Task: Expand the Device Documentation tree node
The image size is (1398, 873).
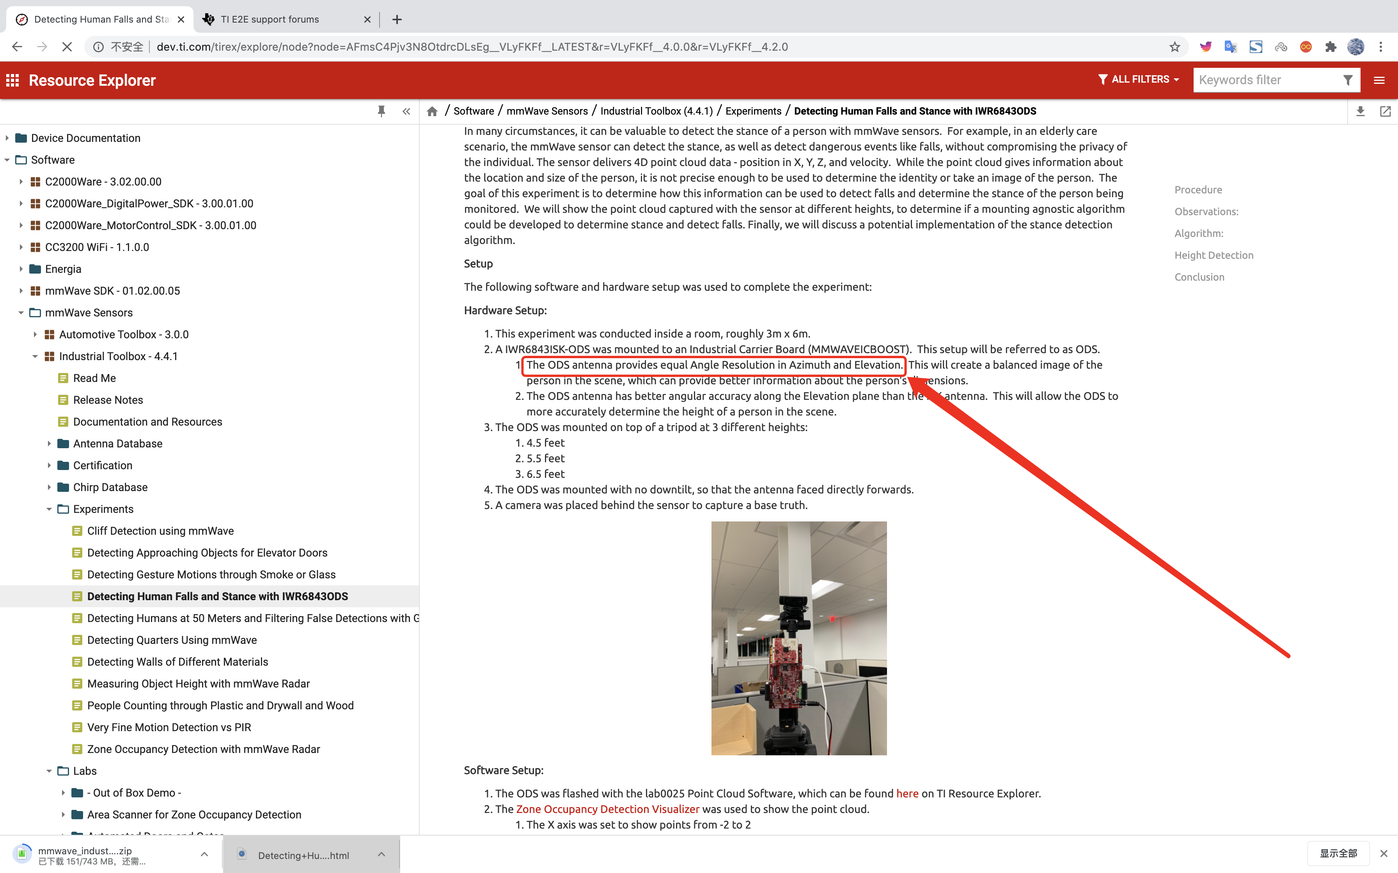Action: pyautogui.click(x=6, y=138)
